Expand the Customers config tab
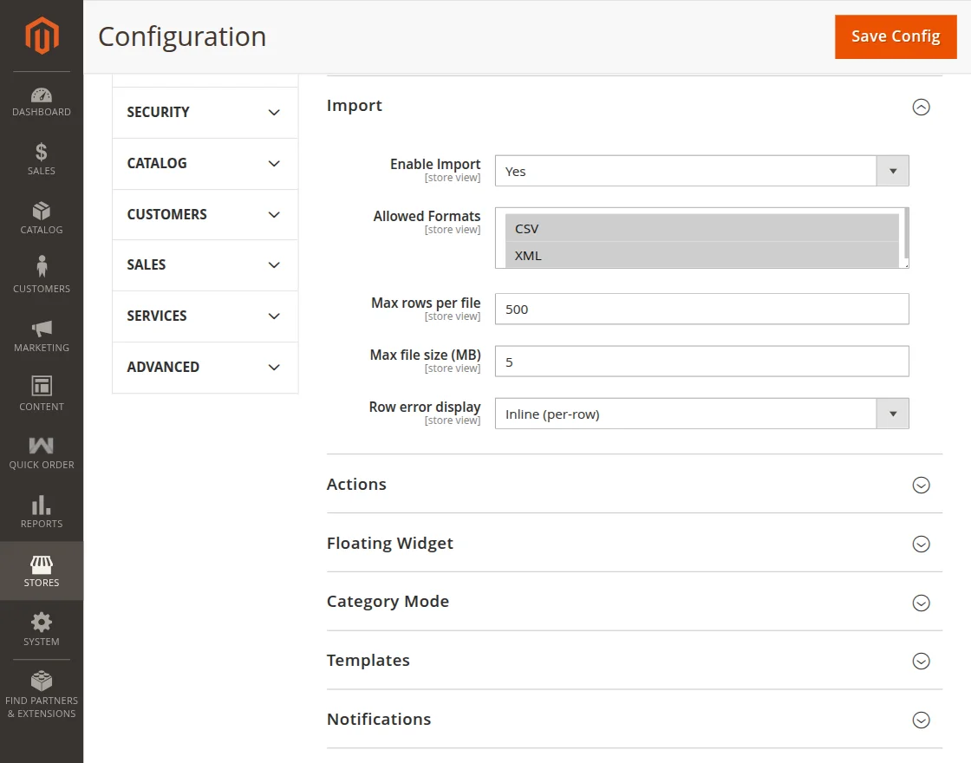971x763 pixels. [205, 214]
